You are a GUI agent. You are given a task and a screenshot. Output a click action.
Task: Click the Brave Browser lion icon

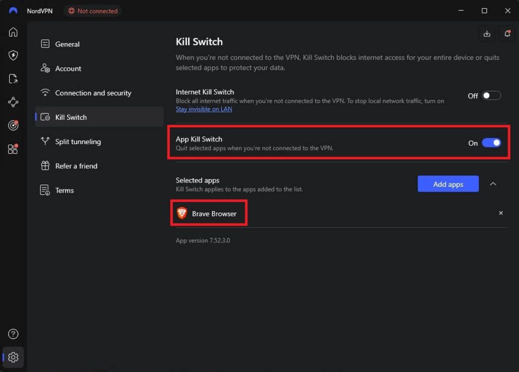pos(182,213)
